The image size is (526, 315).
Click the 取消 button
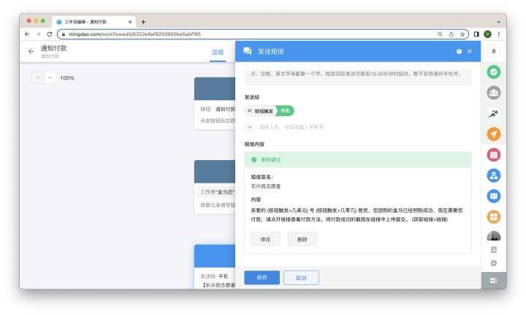coord(301,278)
